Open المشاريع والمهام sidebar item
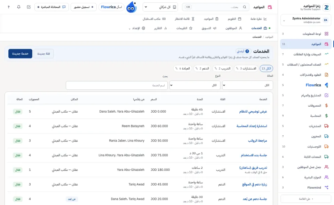The width and height of the screenshot is (334, 205). tap(306, 95)
